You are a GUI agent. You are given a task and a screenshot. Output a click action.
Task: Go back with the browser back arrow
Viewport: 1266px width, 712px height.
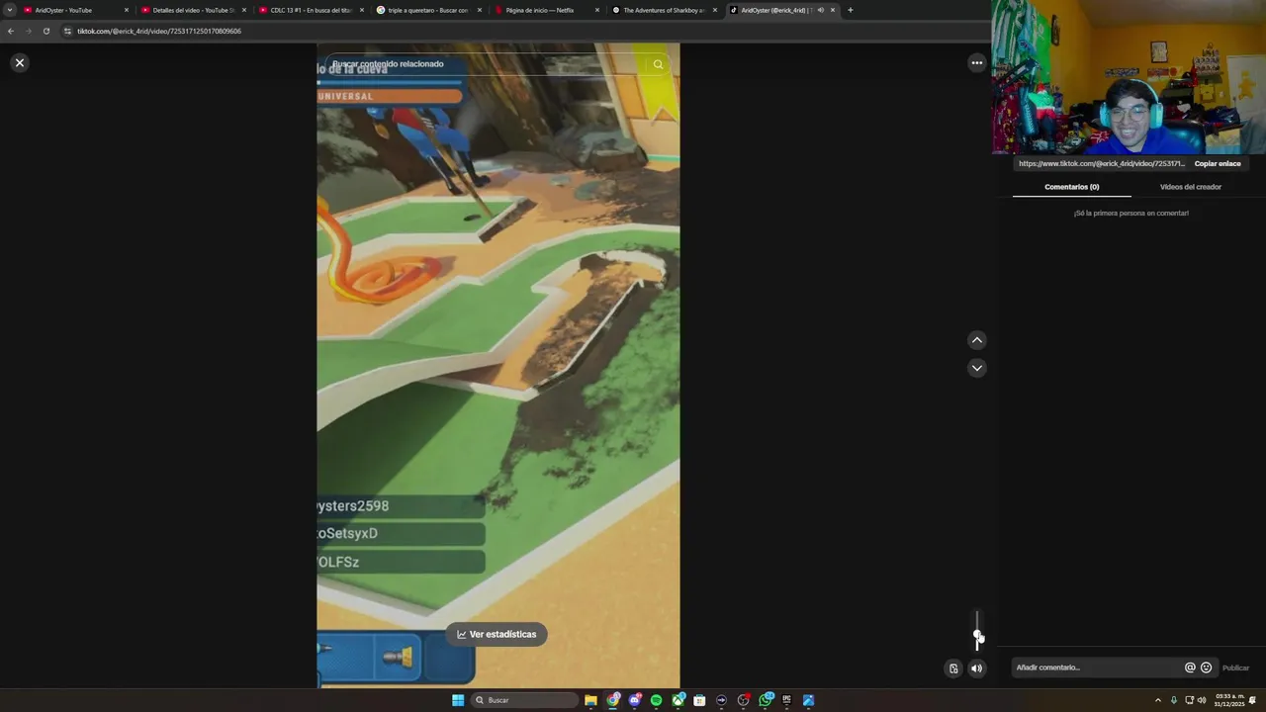[11, 31]
